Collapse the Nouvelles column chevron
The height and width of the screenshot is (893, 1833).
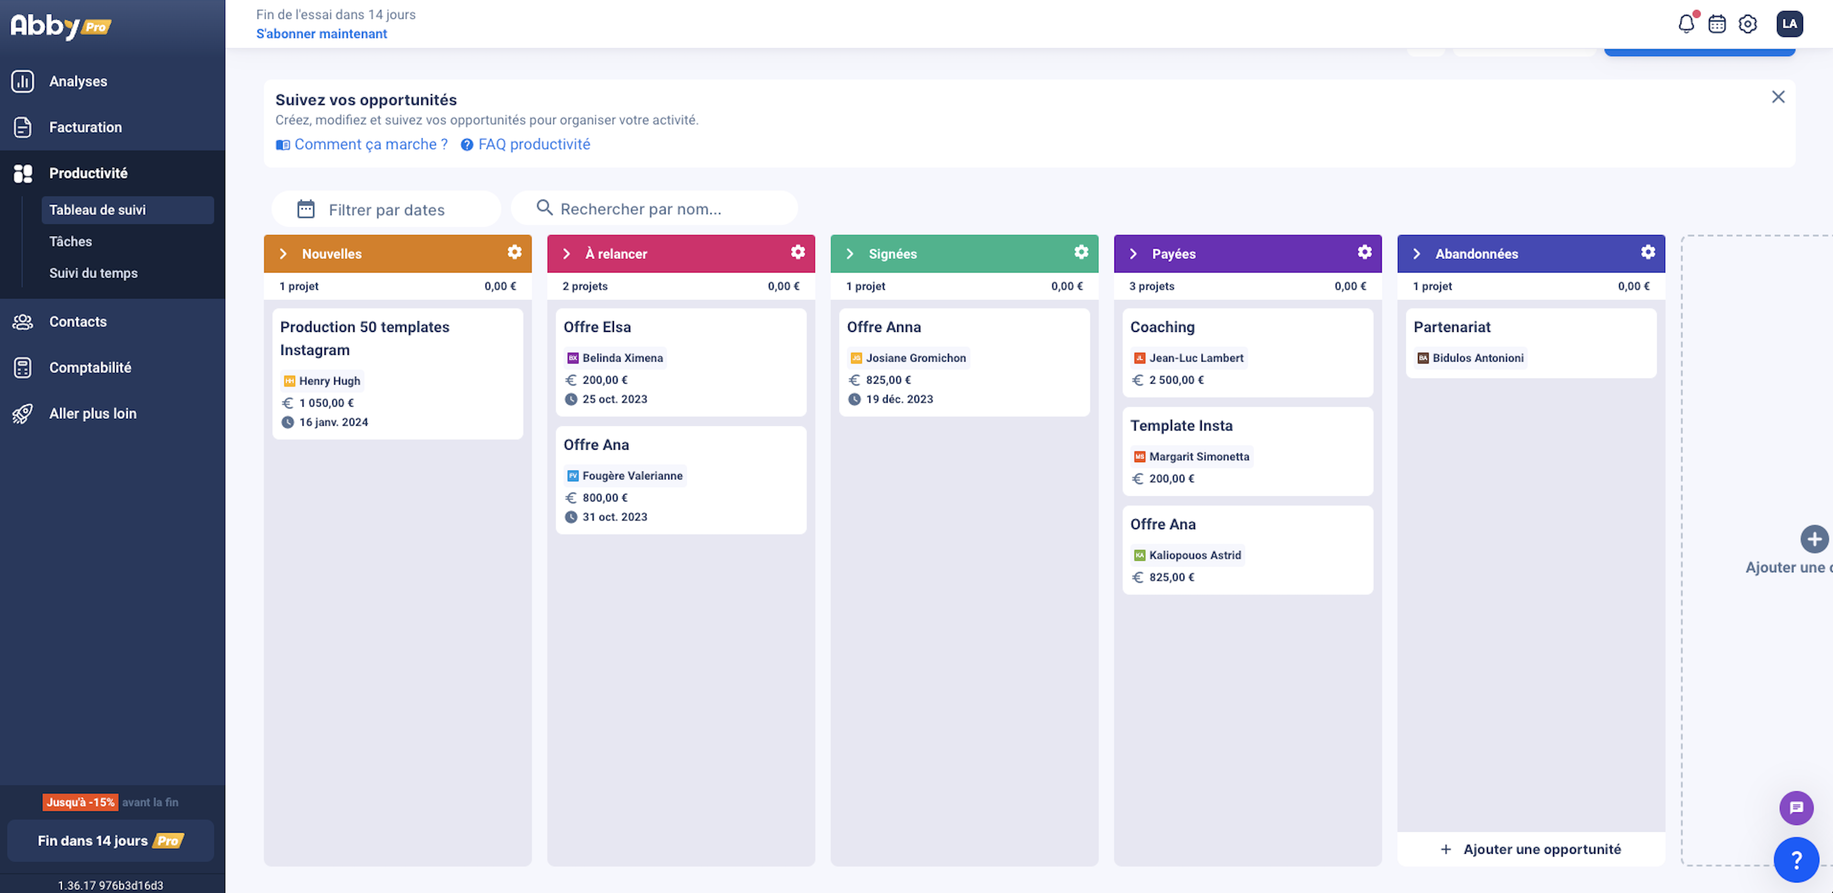[283, 254]
